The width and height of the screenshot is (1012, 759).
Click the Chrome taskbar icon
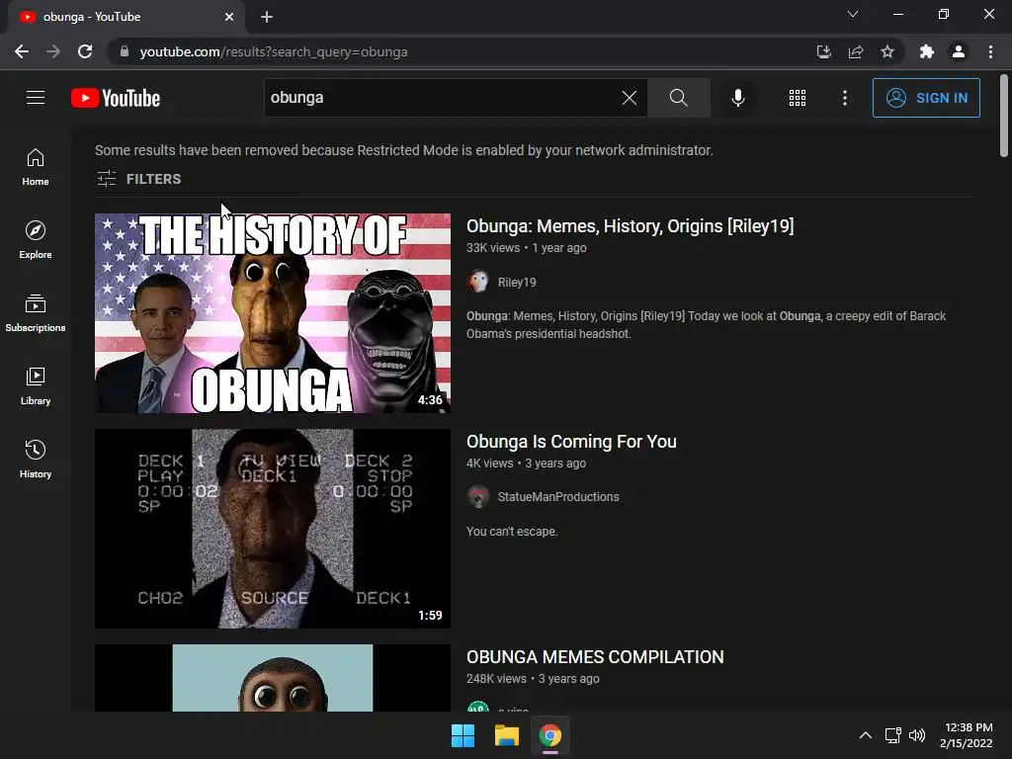(x=550, y=735)
